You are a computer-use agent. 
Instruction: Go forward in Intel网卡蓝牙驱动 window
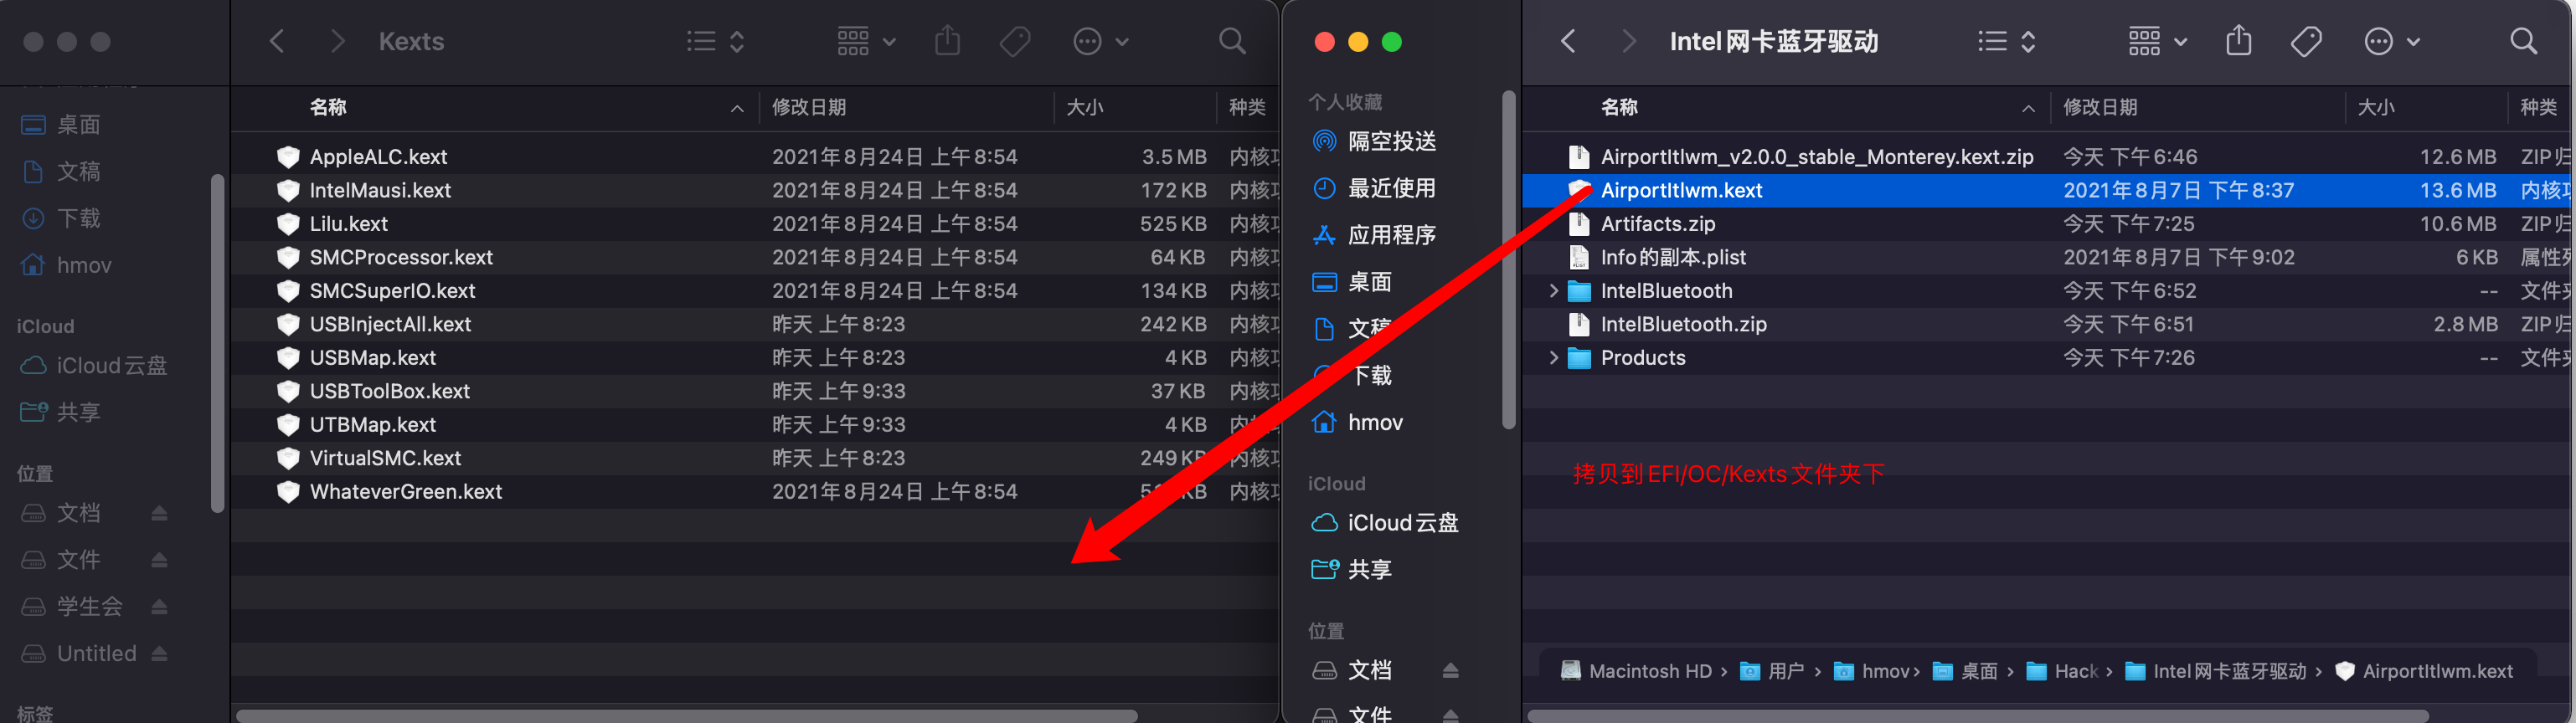pyautogui.click(x=1628, y=41)
